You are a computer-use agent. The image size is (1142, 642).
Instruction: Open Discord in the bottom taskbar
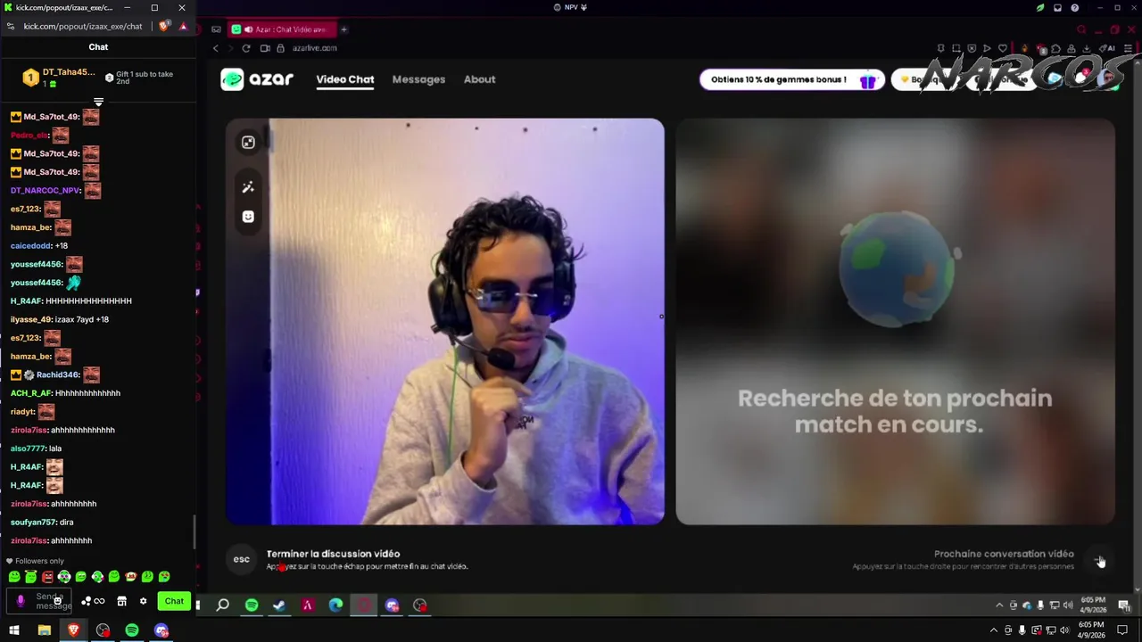click(x=161, y=630)
